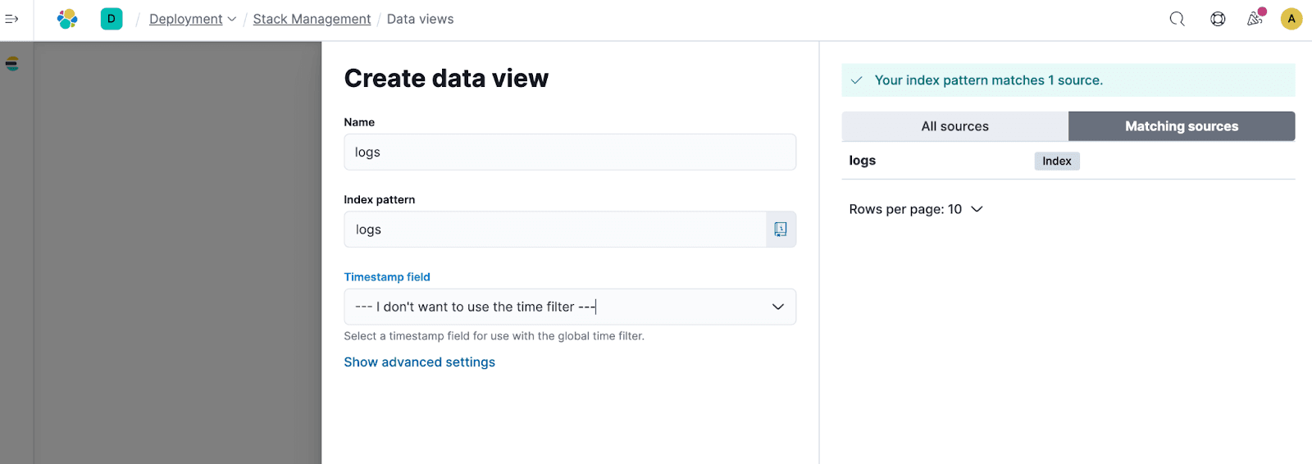The width and height of the screenshot is (1312, 464).
Task: Click the Elastic icon in left sidebar
Action: pyautogui.click(x=12, y=64)
